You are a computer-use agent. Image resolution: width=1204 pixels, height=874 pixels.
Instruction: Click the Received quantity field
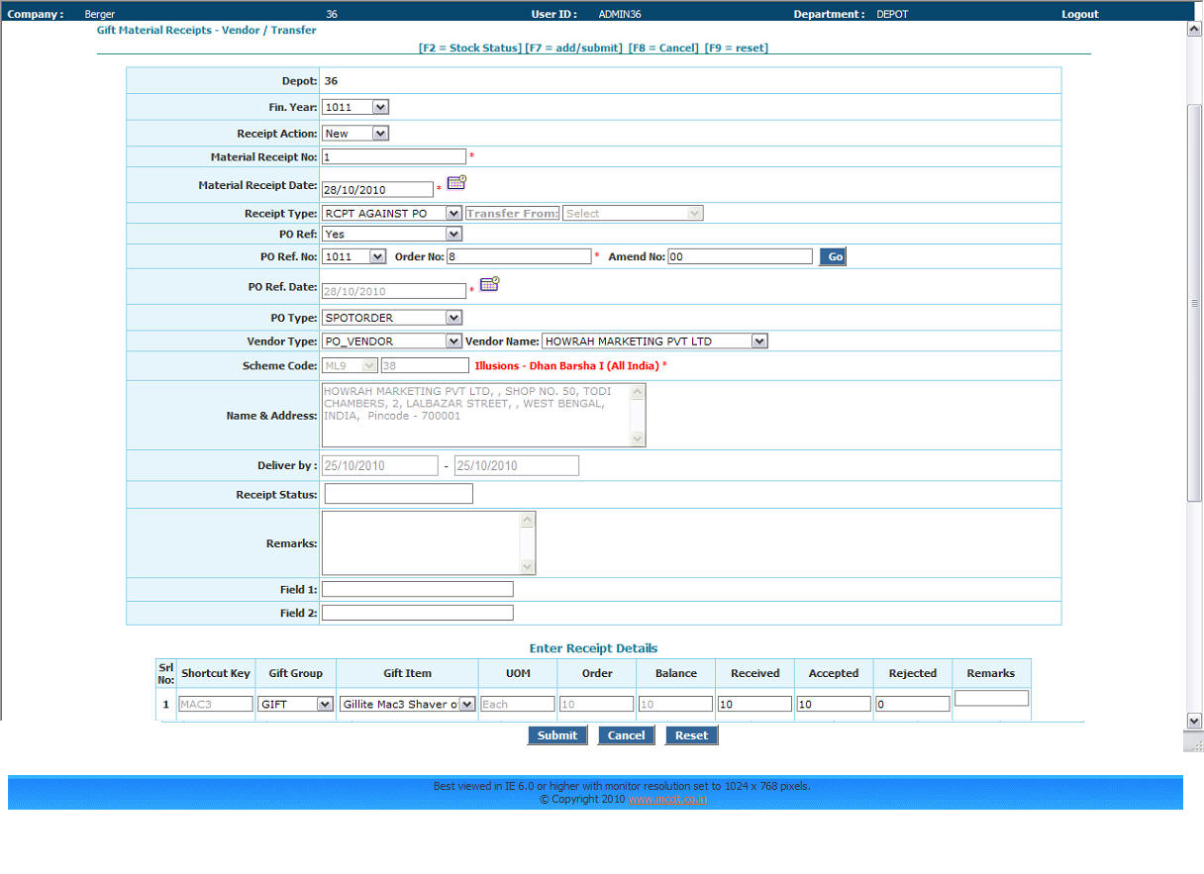tap(753, 705)
